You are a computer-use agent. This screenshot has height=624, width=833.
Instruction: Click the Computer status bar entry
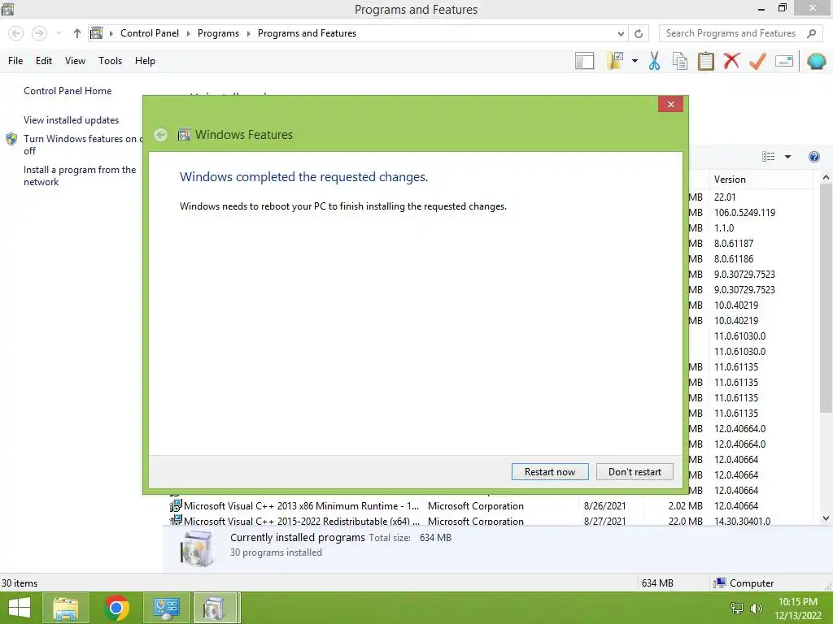[744, 583]
